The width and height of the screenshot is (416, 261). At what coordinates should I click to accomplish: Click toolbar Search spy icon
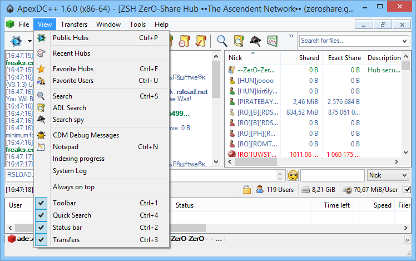point(255,41)
